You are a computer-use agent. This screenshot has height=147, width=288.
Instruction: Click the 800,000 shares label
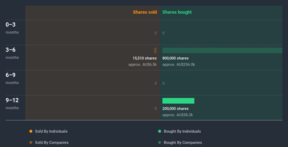point(175,58)
